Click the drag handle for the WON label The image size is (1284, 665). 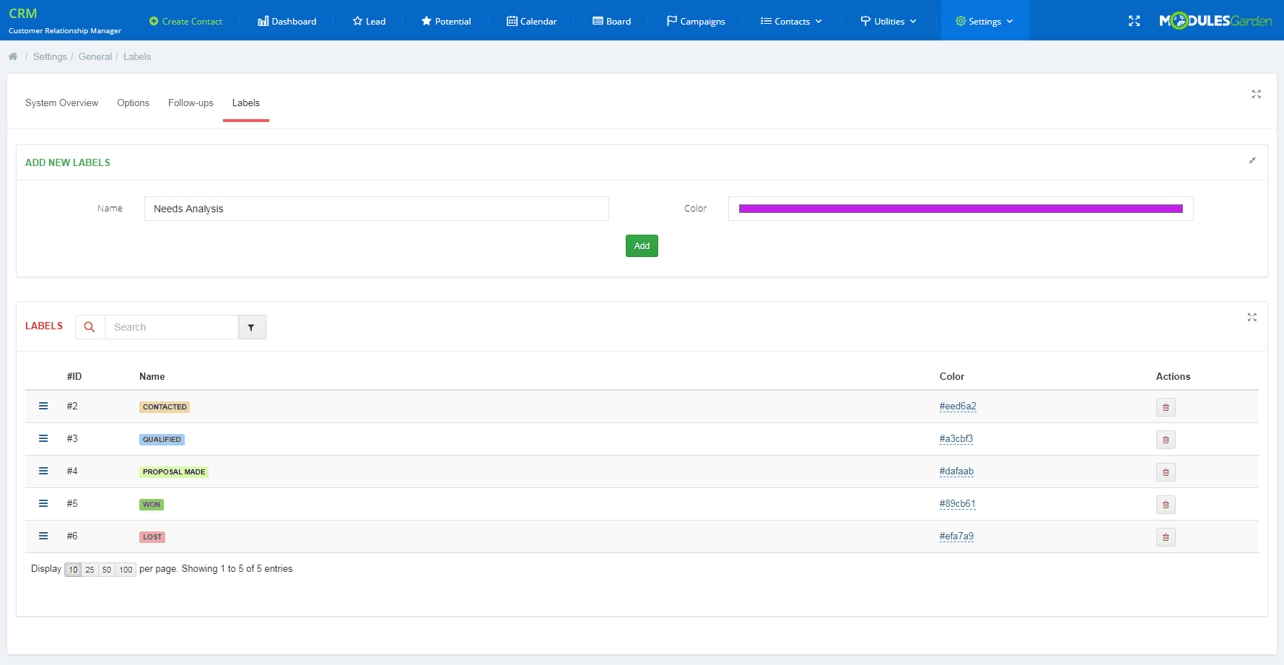43,503
